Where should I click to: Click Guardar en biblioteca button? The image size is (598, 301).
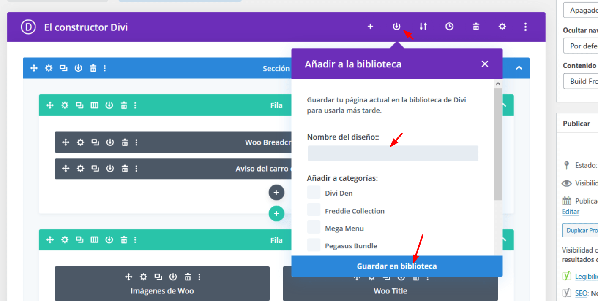pos(397,266)
